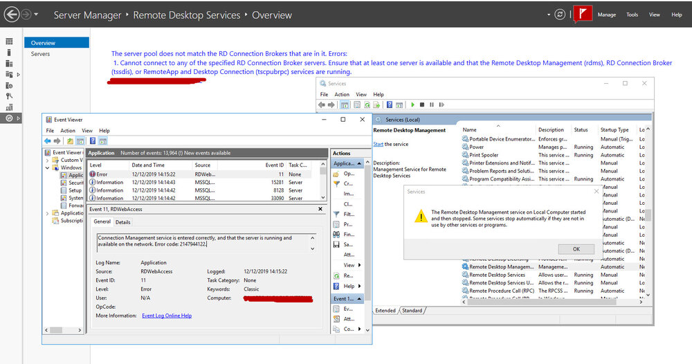
Task: Select the Security log in Event Viewer tree
Action: tap(71, 183)
